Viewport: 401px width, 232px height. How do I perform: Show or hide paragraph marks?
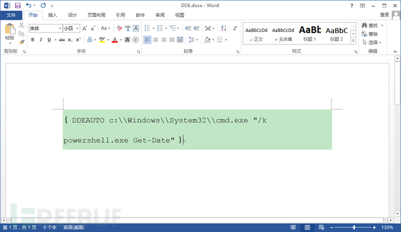(235, 28)
